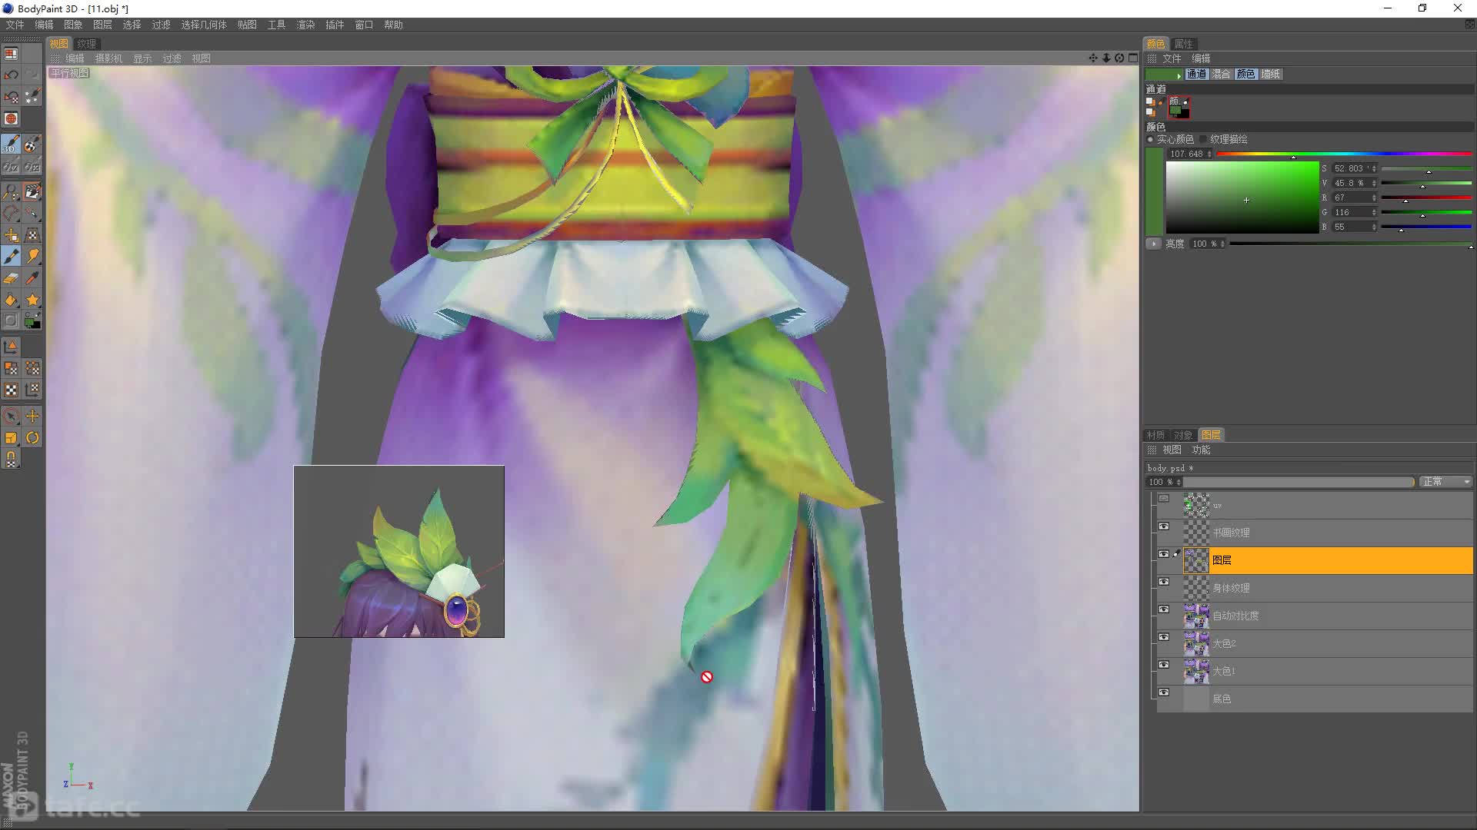Click the 混合 toggle button

1221,74
